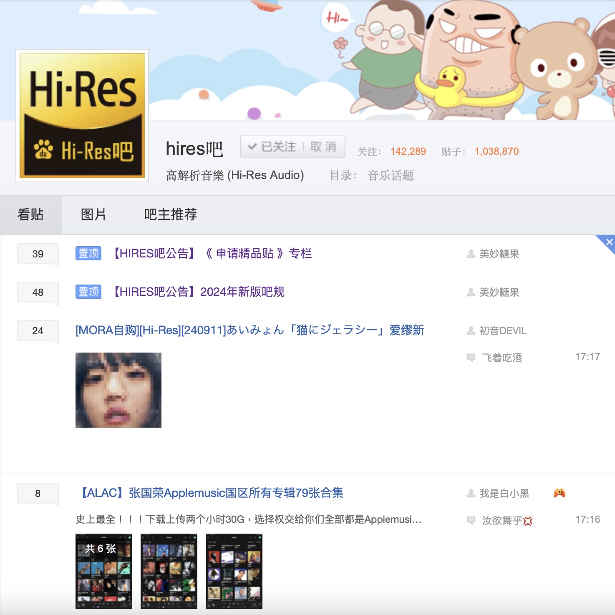The height and width of the screenshot is (615, 615).
Task: Toggle the 已关注 follow status button
Action: 272,147
